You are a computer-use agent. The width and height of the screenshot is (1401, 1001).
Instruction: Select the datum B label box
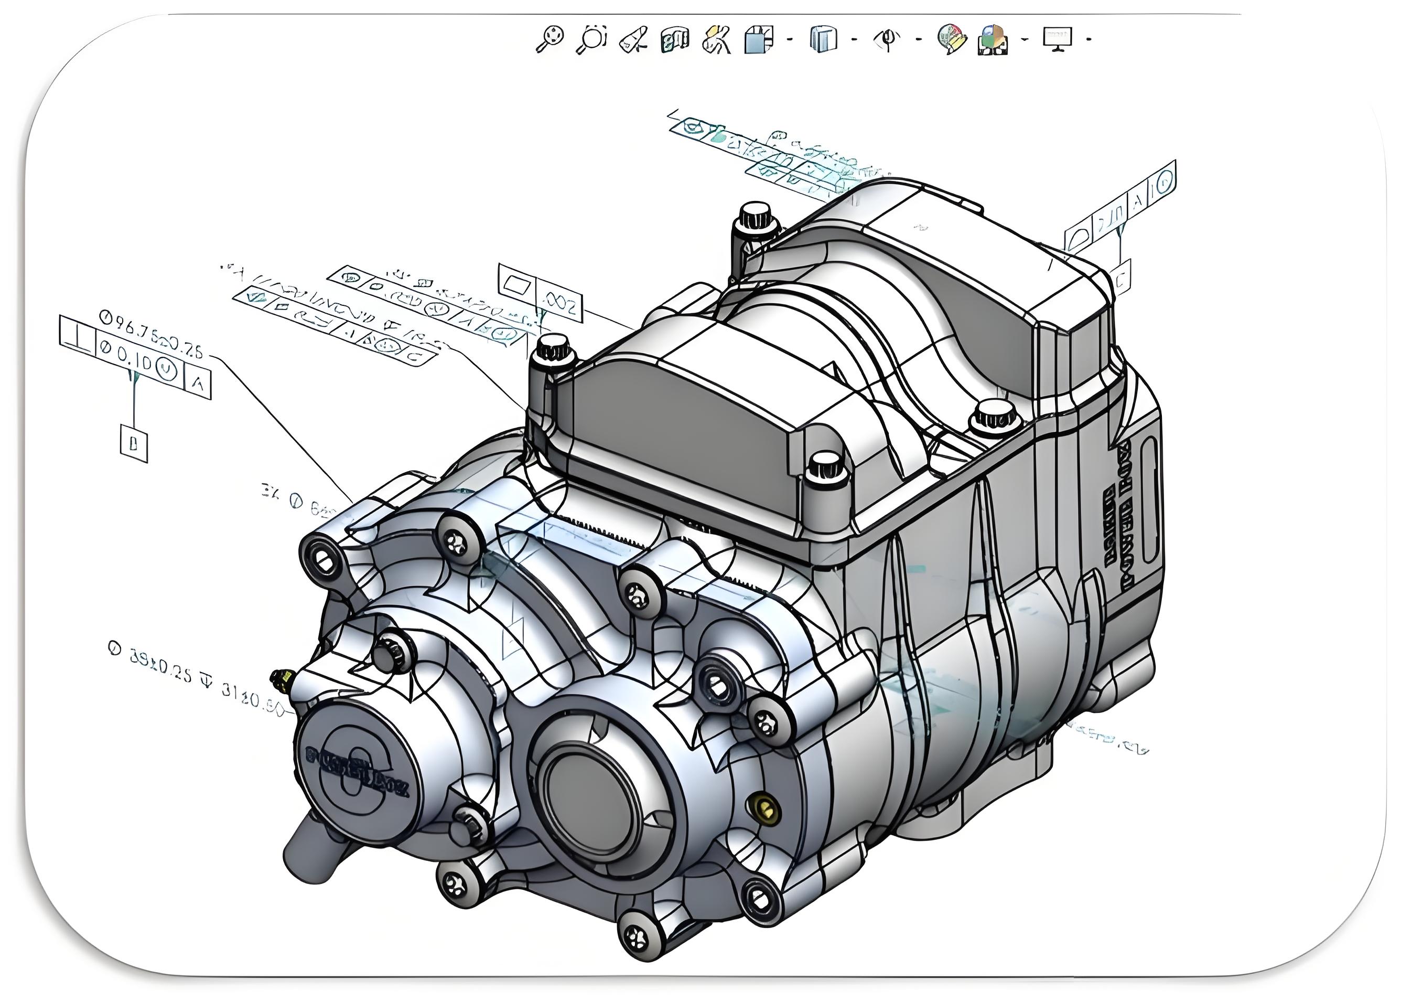(x=134, y=443)
